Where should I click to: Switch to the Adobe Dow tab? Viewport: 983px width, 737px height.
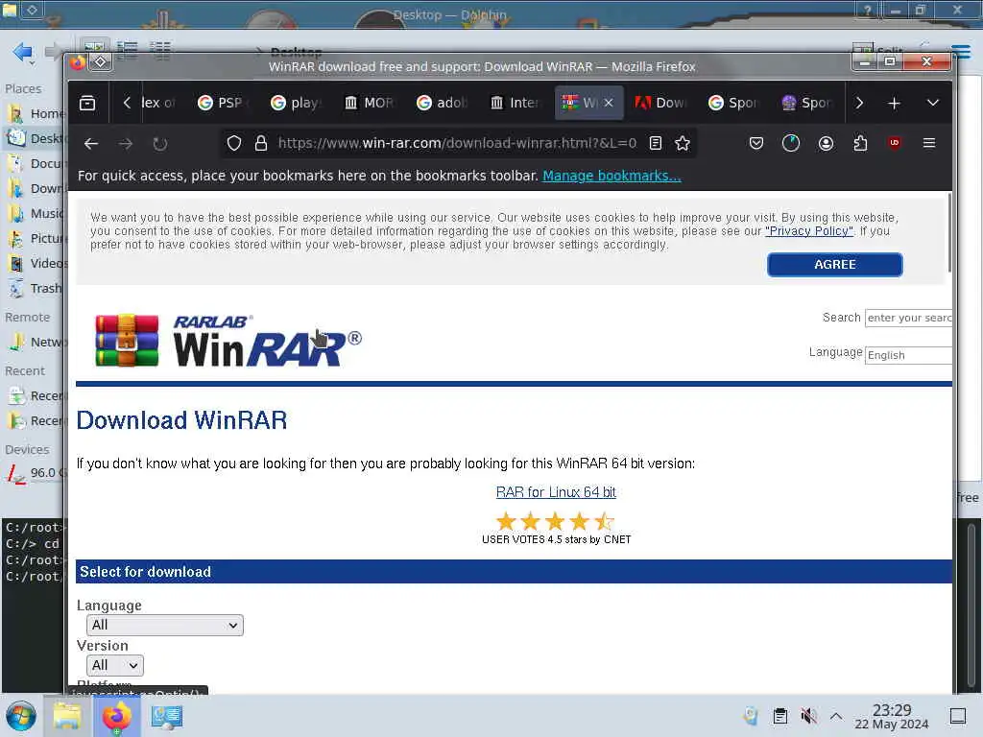(x=661, y=103)
